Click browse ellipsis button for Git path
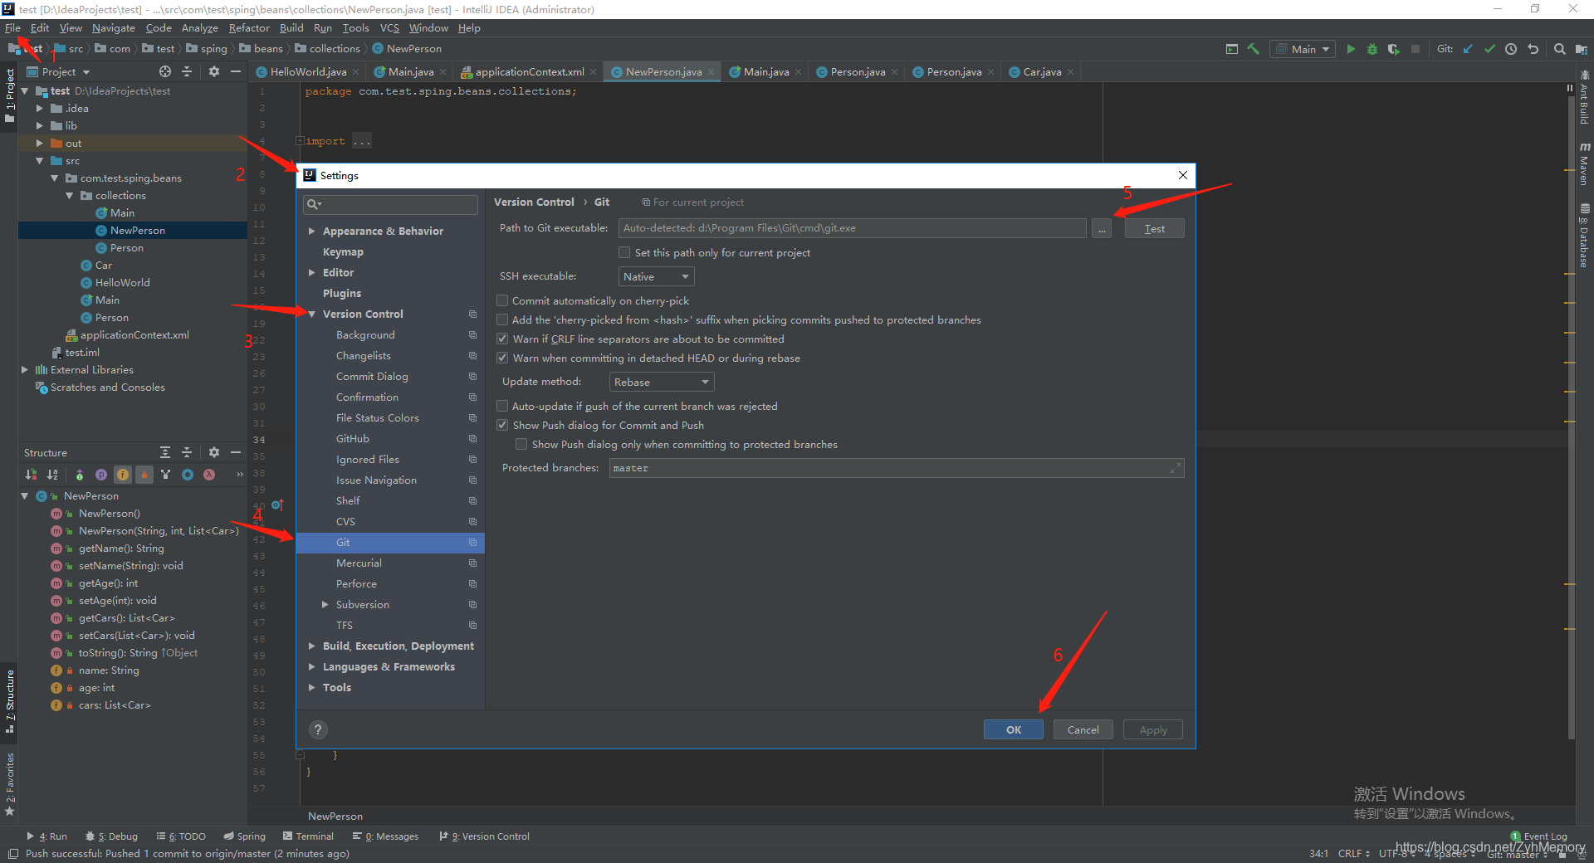This screenshot has width=1594, height=863. pyautogui.click(x=1102, y=229)
